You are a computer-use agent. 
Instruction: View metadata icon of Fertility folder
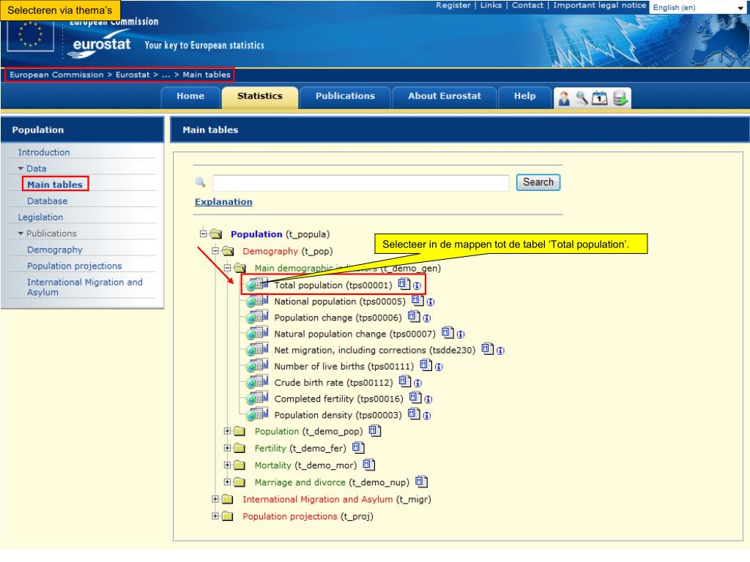click(358, 448)
